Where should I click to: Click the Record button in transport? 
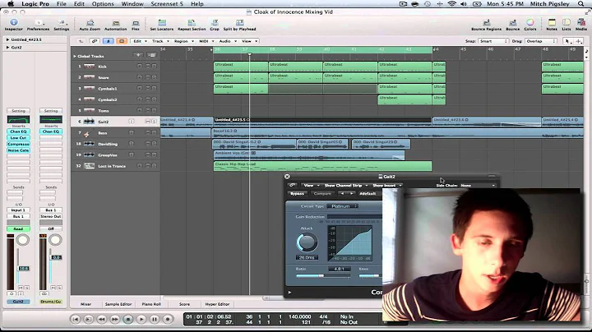(168, 319)
